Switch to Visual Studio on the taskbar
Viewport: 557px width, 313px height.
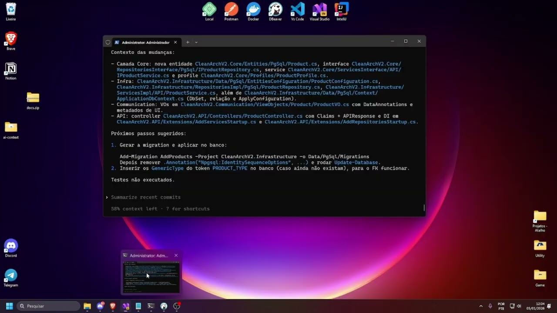coord(126,306)
